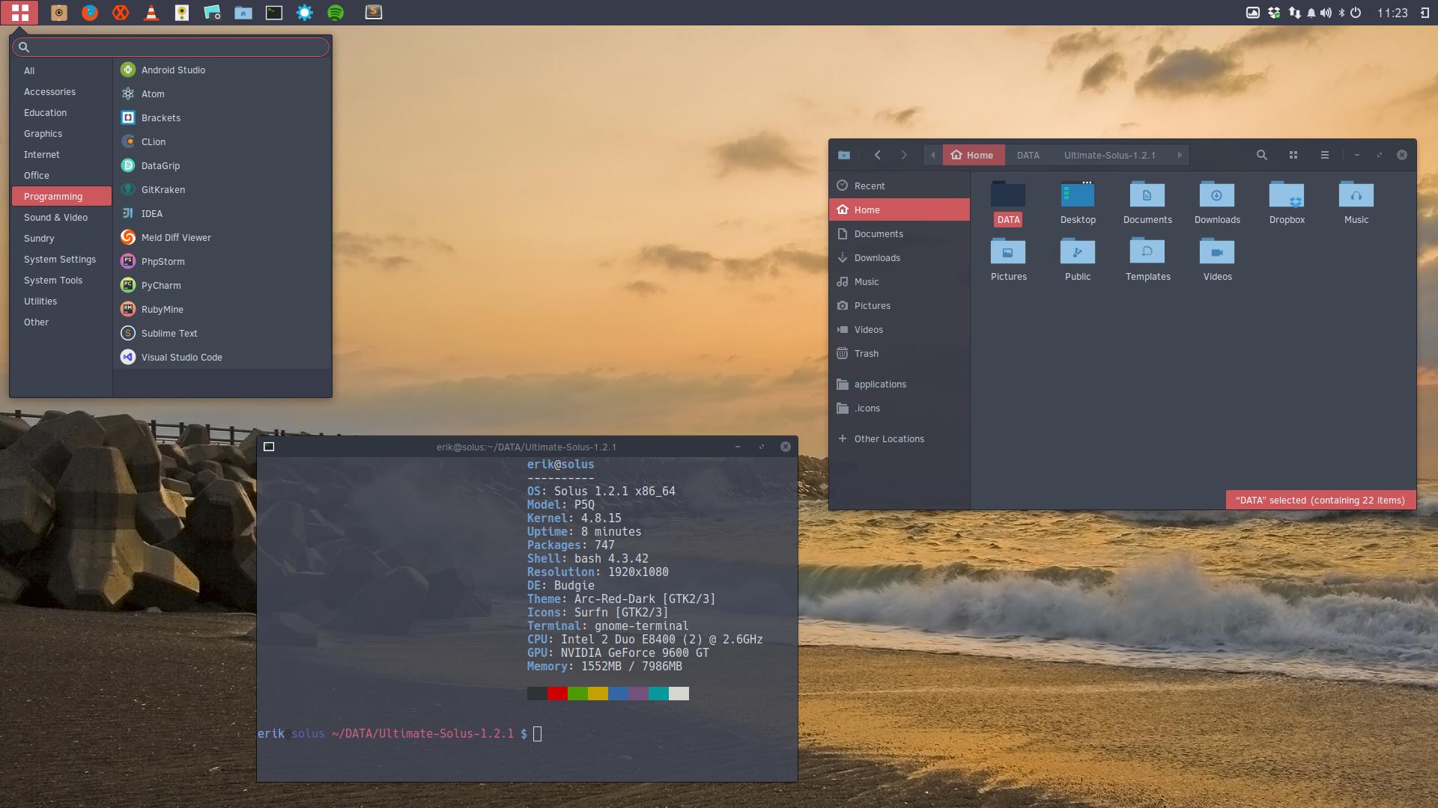Select the Accessories category

point(61,91)
